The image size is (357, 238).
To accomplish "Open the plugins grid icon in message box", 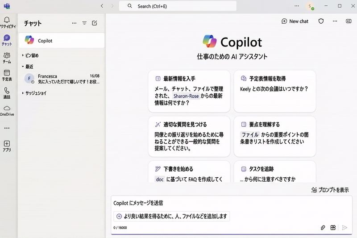I will [x=333, y=228].
